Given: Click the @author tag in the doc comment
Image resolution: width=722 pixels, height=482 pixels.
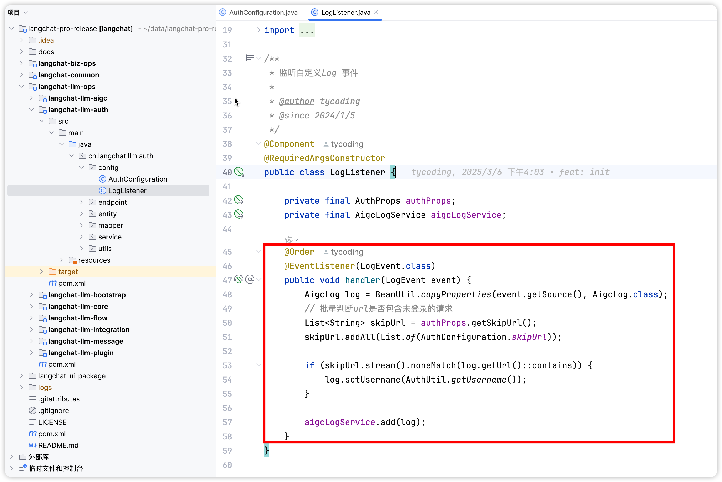Looking at the screenshot, I should point(296,101).
